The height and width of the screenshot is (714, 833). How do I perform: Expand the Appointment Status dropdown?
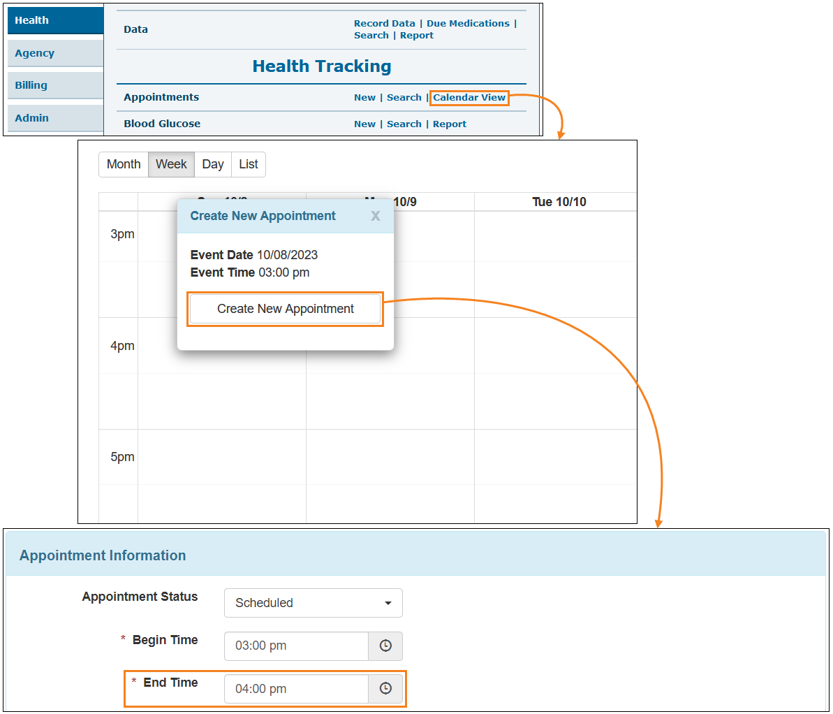tap(313, 603)
